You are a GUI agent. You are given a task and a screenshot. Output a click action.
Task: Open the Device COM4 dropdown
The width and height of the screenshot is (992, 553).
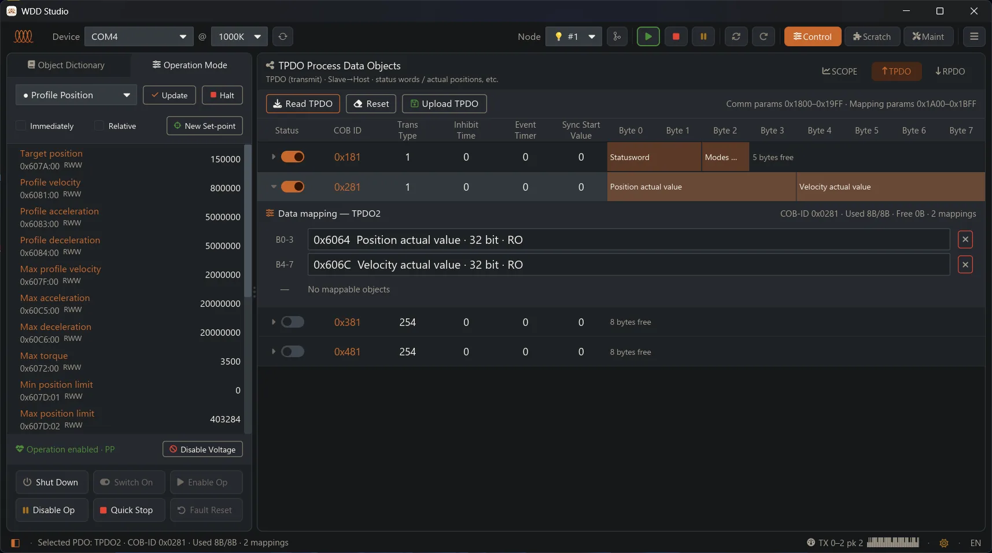coord(139,36)
